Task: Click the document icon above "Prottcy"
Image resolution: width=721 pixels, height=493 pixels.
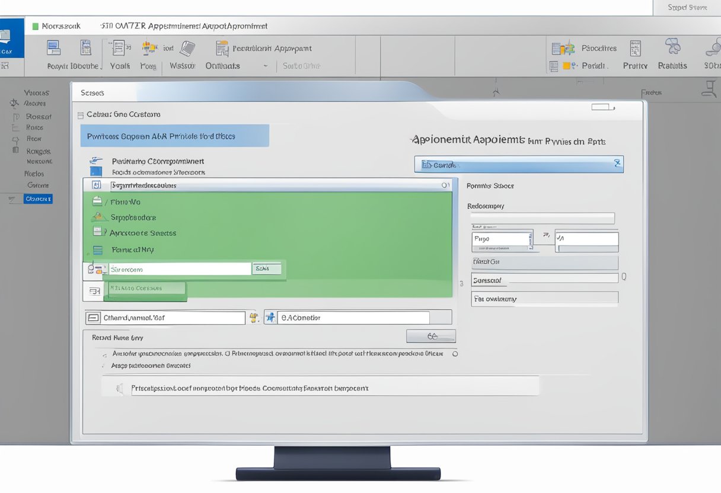Action: [635, 48]
